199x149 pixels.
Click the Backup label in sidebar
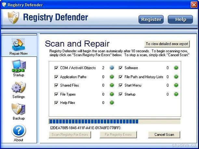[19, 118]
